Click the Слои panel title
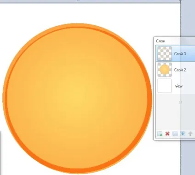Screen dimensions: 195x175 (161, 41)
